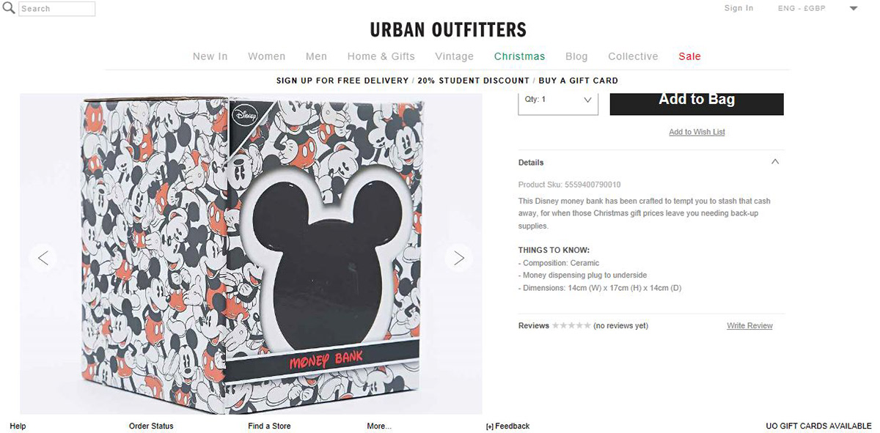Image resolution: width=880 pixels, height=433 pixels.
Task: Click into the Search field
Action: [x=56, y=9]
